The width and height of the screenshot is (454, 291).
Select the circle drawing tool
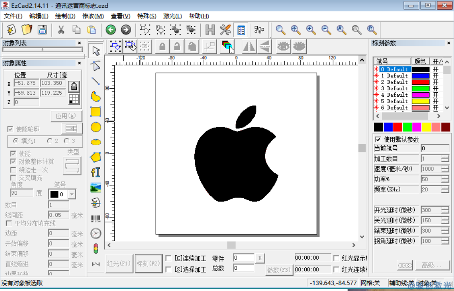[96, 127]
